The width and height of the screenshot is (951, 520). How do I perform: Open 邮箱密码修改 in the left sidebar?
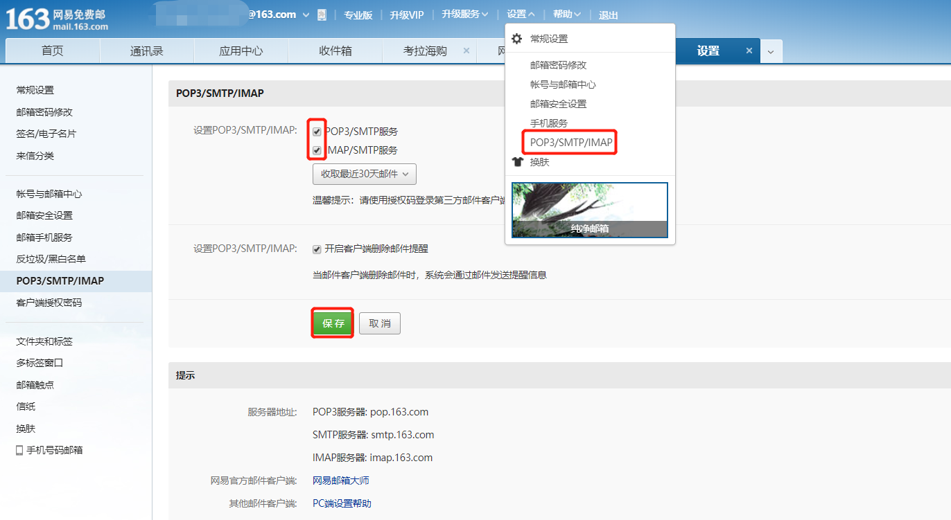(x=44, y=112)
